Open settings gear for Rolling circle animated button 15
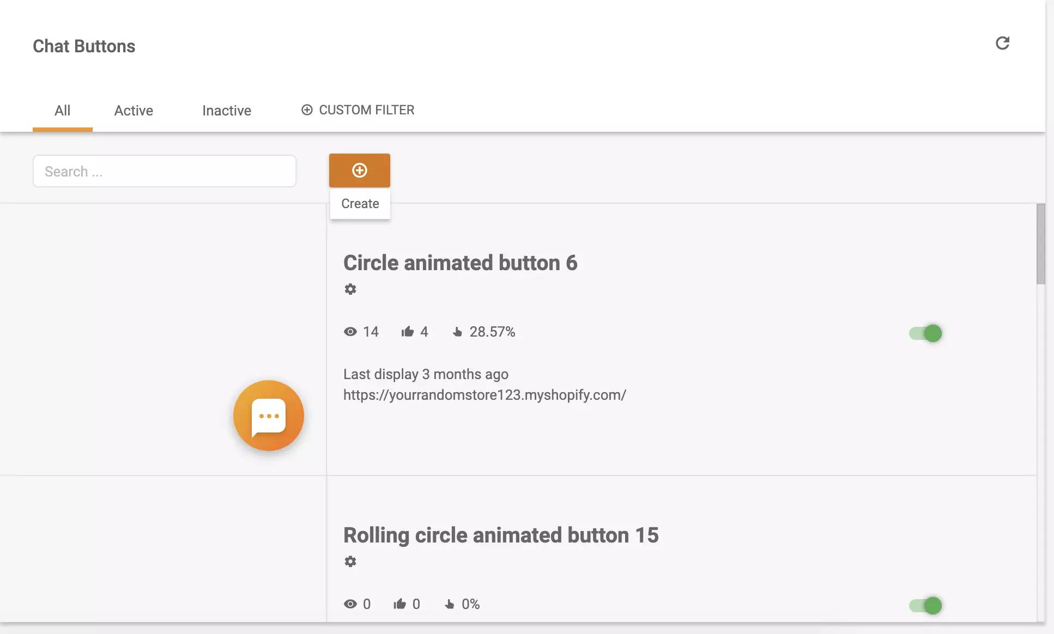This screenshot has height=634, width=1054. point(350,561)
